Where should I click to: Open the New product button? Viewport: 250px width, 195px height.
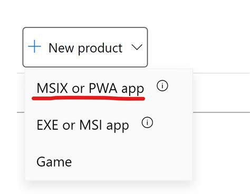pos(85,47)
